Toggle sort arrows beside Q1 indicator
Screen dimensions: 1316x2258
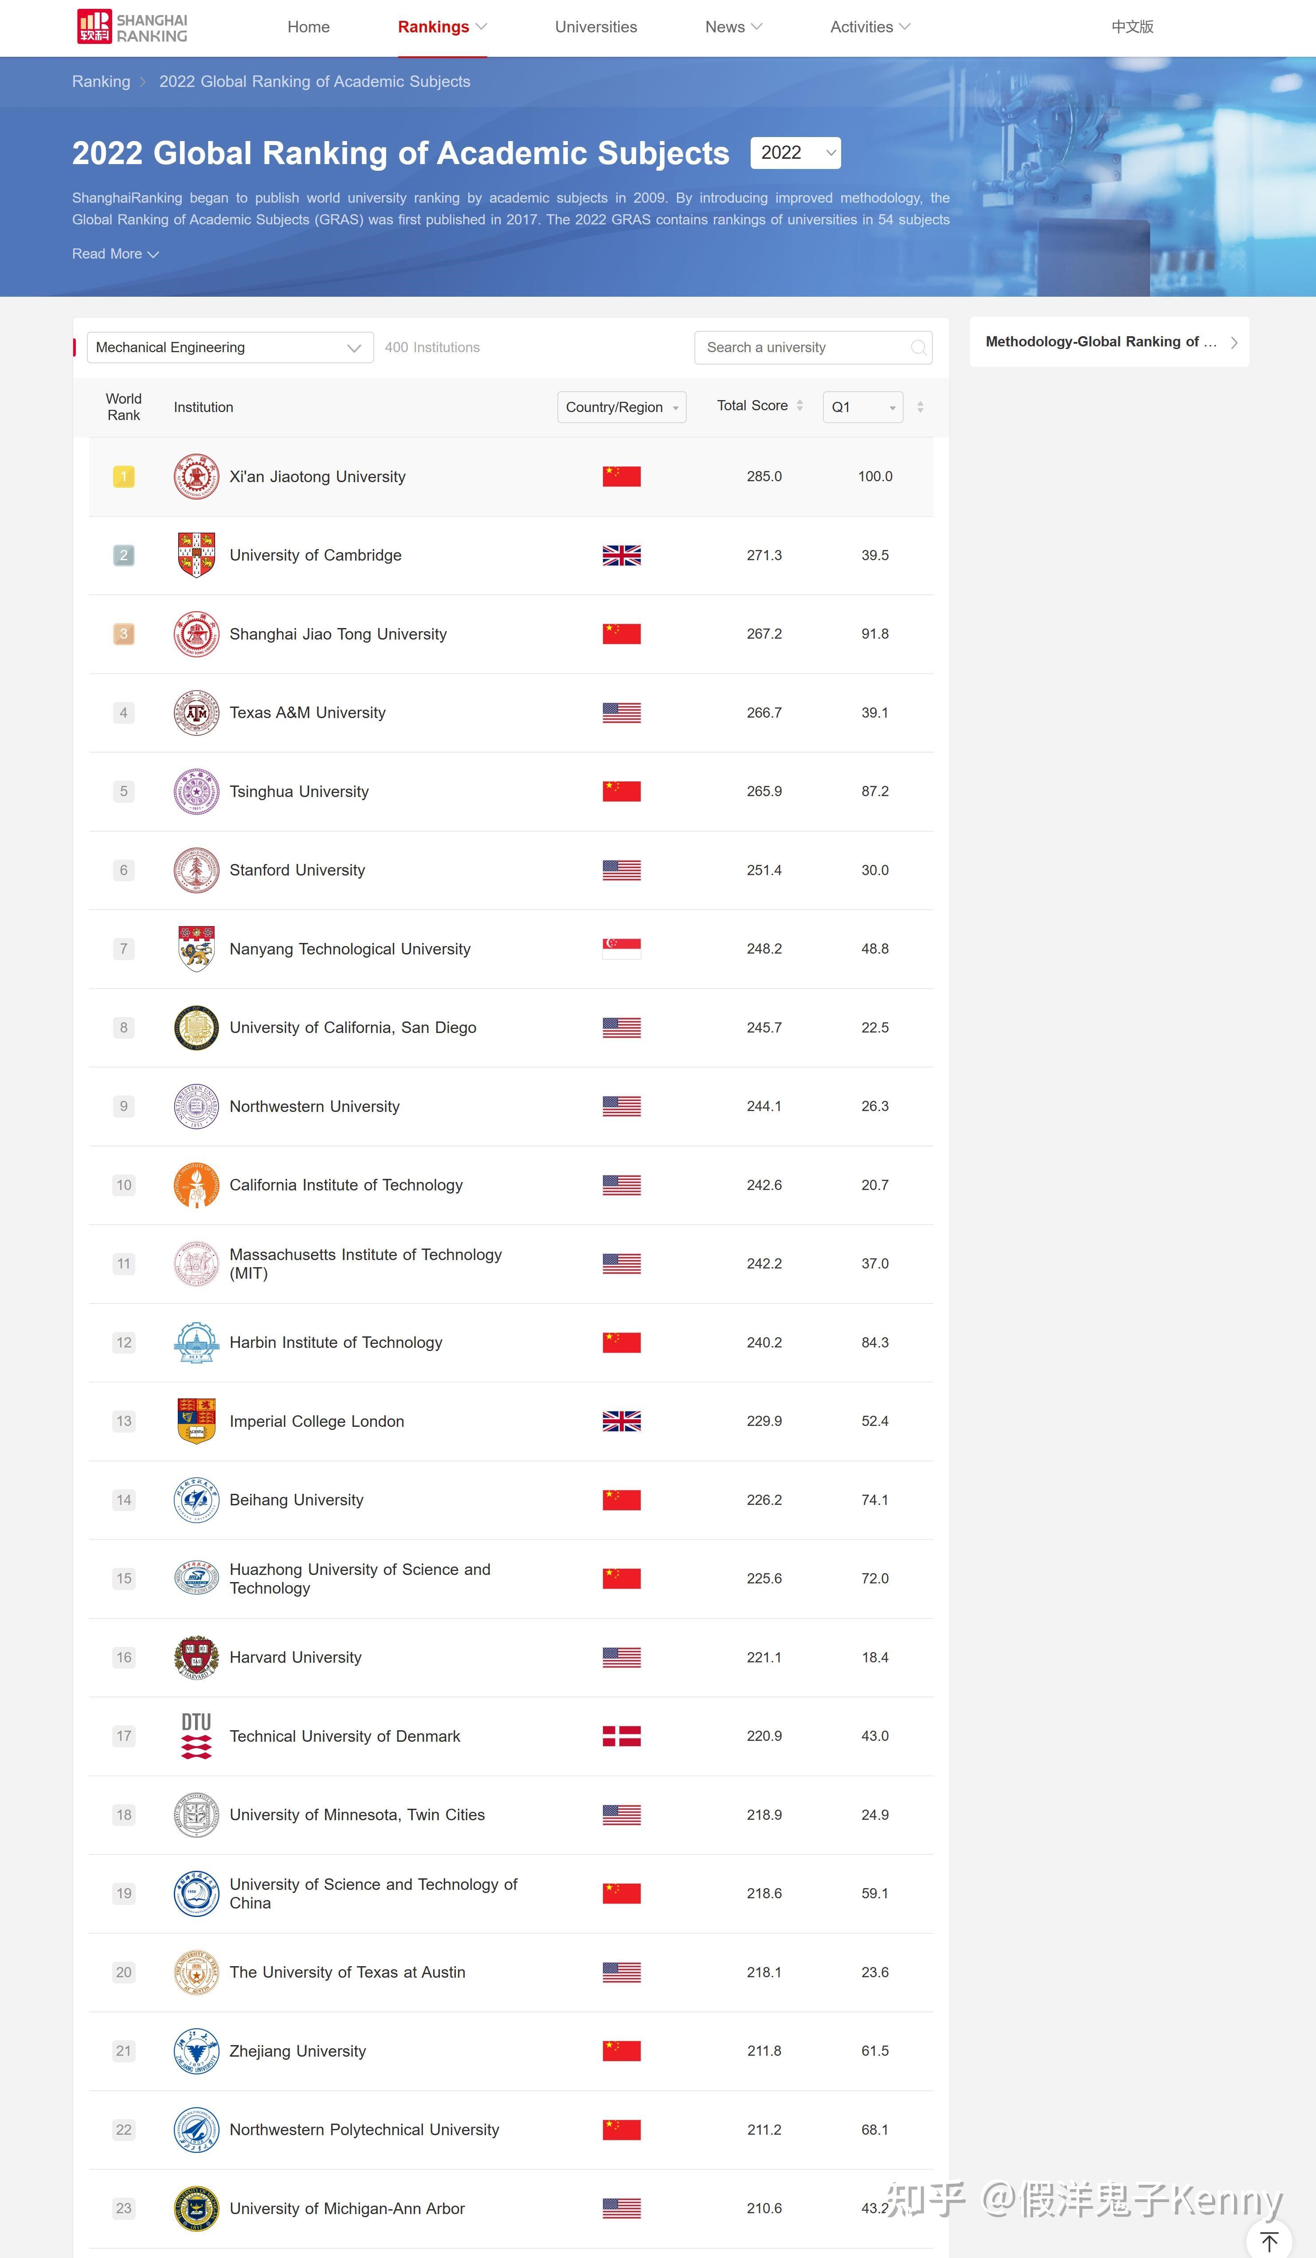point(920,407)
